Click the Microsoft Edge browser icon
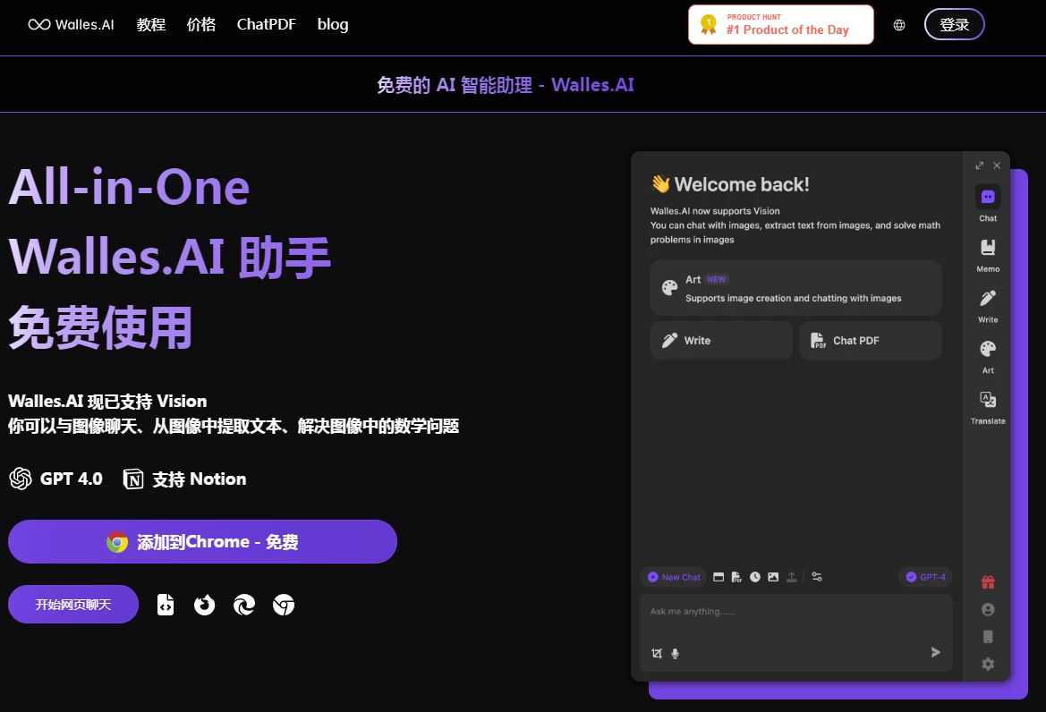1046x712 pixels. click(244, 606)
